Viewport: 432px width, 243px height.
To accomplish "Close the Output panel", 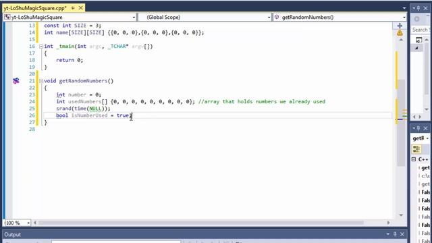I will coord(402,234).
